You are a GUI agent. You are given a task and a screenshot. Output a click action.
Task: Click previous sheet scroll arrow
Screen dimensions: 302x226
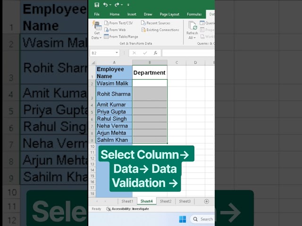coord(97,201)
